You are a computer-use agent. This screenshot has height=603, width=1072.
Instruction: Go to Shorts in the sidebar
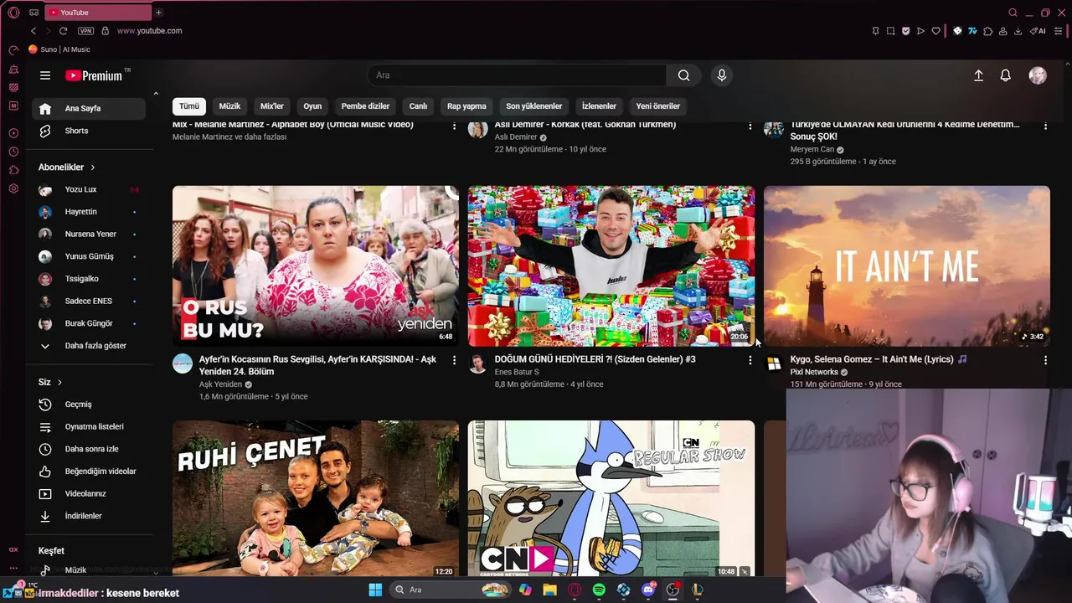pyautogui.click(x=89, y=131)
